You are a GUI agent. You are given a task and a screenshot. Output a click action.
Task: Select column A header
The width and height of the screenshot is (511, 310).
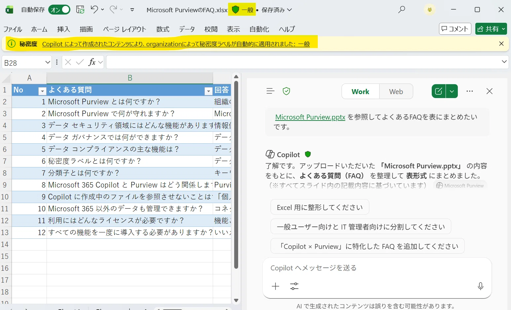click(x=29, y=78)
